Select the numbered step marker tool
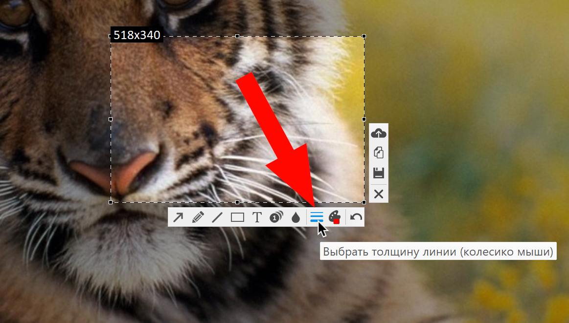Image resolution: width=569 pixels, height=323 pixels. point(276,217)
